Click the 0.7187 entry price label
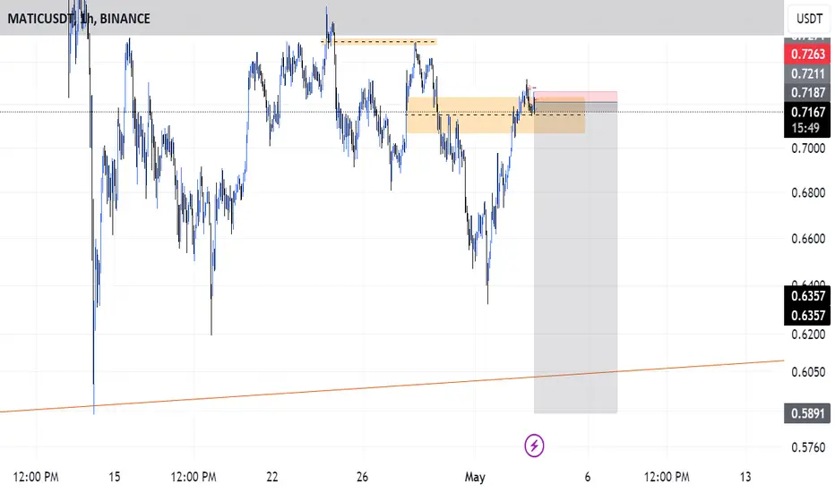The height and width of the screenshot is (492, 835). (x=807, y=92)
